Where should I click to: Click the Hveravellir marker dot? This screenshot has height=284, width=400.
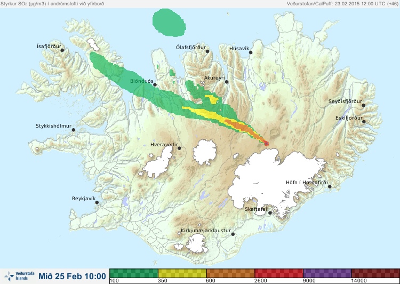179,148
